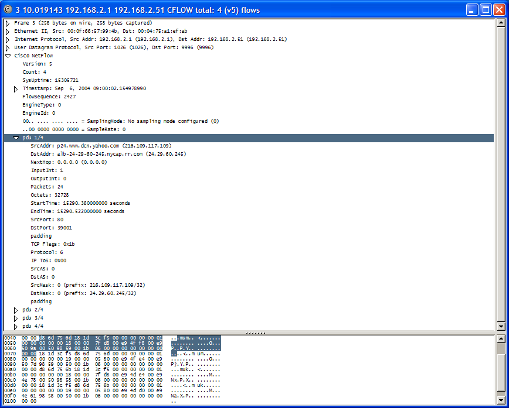The image size is (509, 408).
Task: Expand pdu 3/4
Action: point(15,317)
